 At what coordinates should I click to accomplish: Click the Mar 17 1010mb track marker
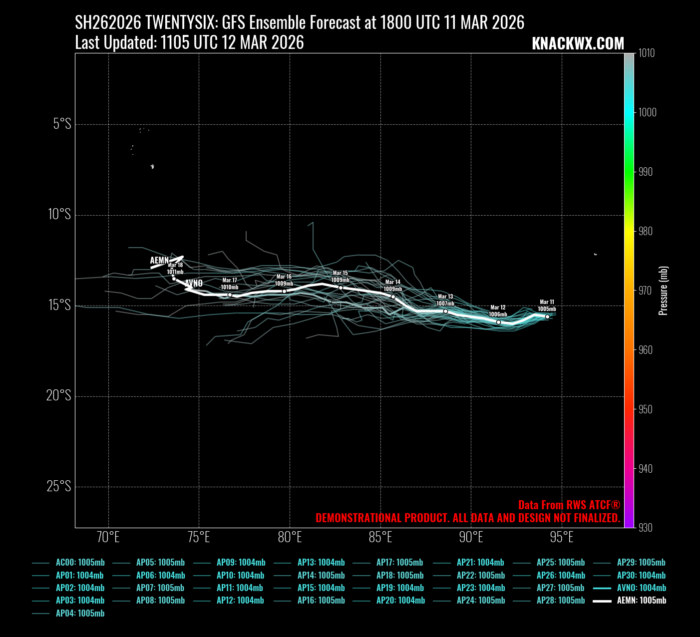[230, 295]
